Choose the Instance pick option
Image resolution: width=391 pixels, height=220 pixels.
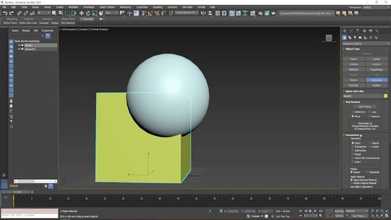(x=369, y=116)
